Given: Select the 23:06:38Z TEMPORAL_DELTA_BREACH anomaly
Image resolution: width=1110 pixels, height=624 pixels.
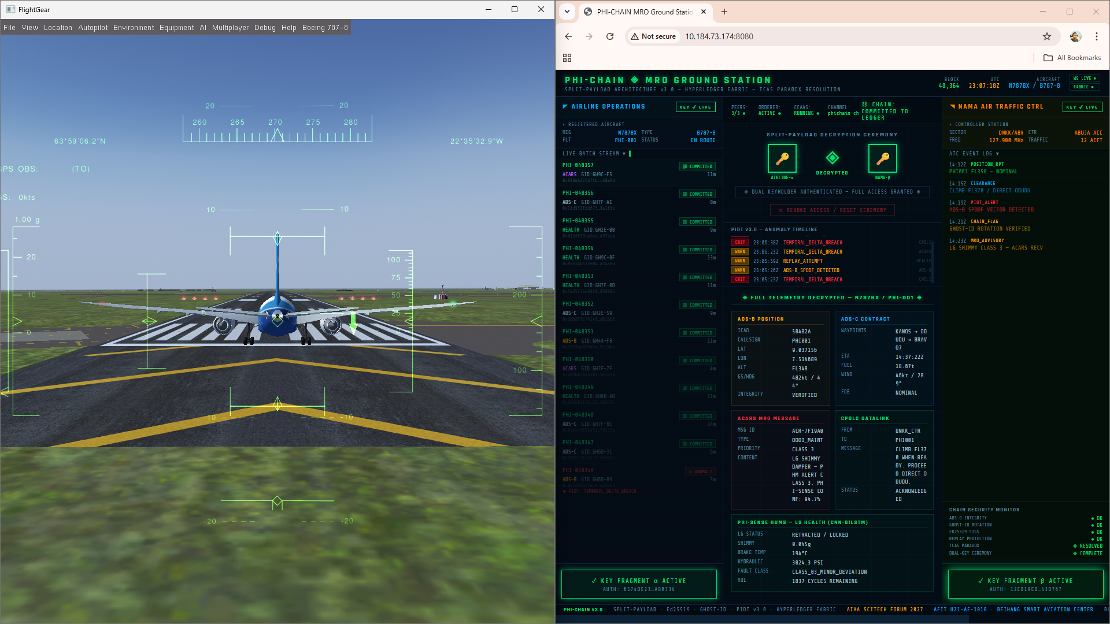Looking at the screenshot, I should click(831, 243).
